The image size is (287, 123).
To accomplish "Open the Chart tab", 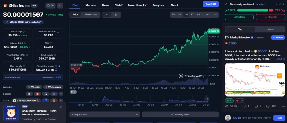I will pos(76,6).
